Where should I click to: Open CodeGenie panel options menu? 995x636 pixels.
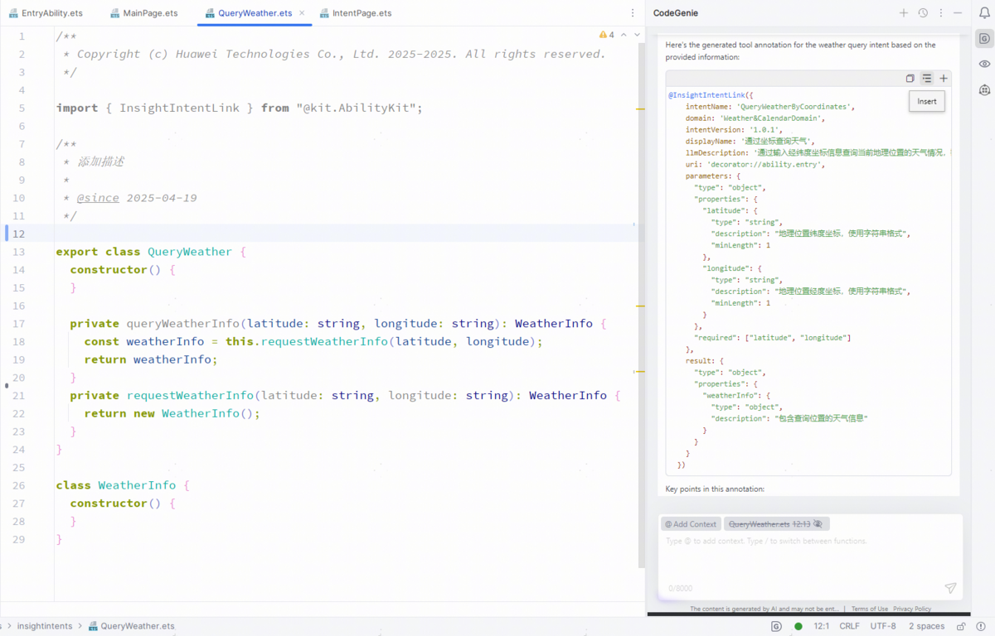coord(940,13)
